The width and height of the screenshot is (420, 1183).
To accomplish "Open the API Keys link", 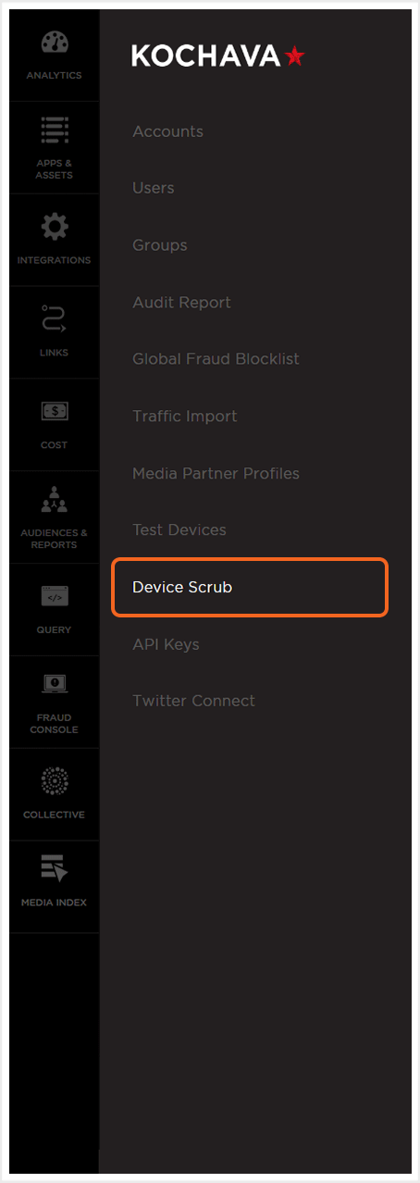I will pyautogui.click(x=166, y=644).
